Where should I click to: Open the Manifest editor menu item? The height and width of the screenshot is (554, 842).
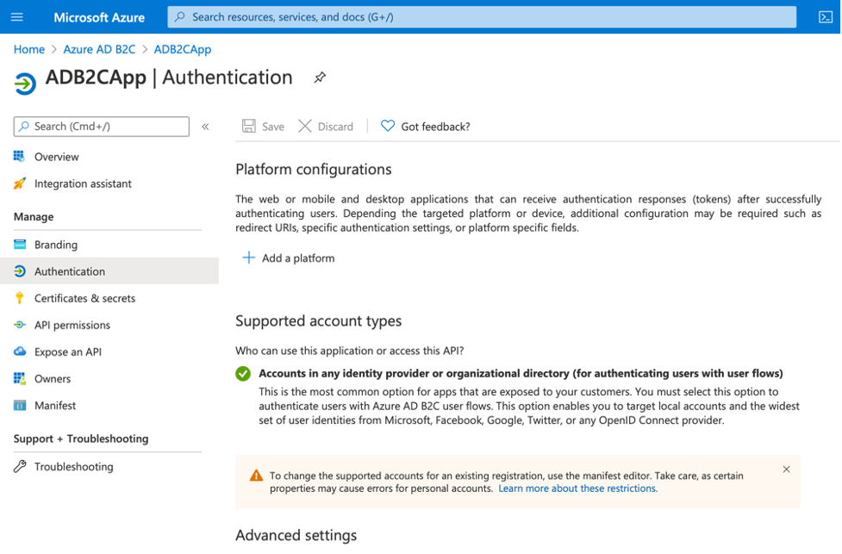coord(55,405)
